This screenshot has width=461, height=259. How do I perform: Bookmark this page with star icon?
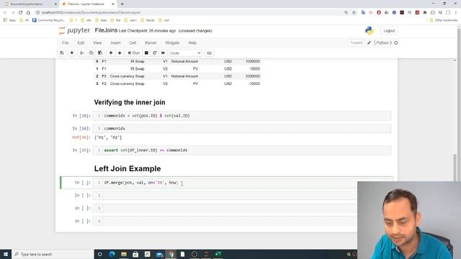(354, 12)
